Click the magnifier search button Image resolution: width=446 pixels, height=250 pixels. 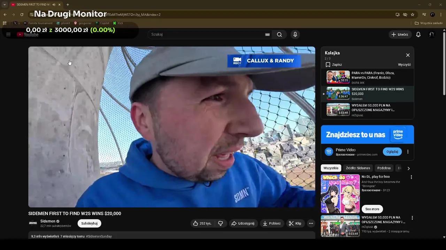point(279,34)
